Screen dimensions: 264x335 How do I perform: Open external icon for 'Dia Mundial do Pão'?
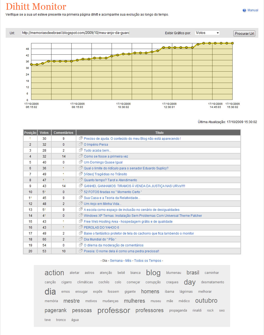(81, 239)
